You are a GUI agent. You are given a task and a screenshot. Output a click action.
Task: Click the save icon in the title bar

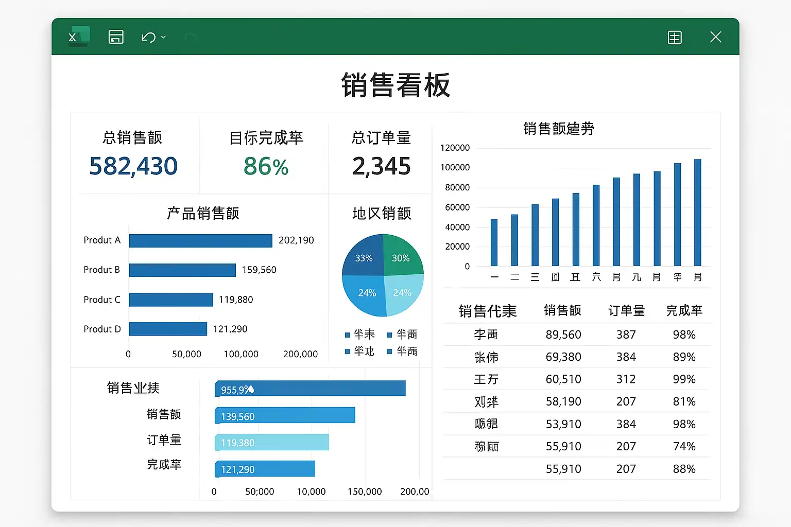[116, 37]
